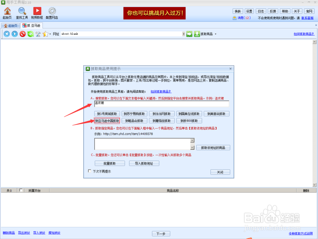Click the 抓取商品 download icon

(x=197, y=34)
